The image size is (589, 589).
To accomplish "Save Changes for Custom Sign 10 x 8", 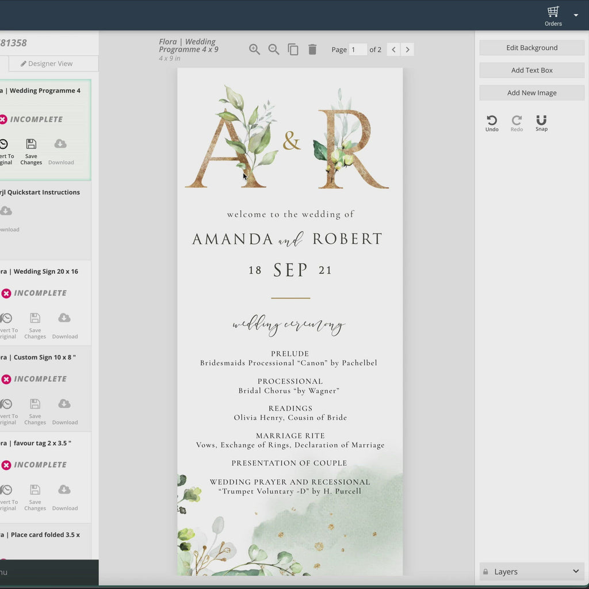I will click(x=35, y=412).
